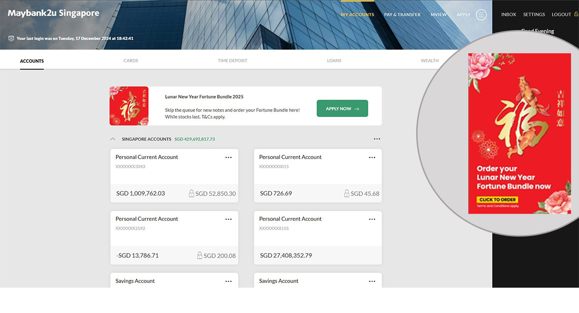The width and height of the screenshot is (579, 313).
Task: Select the Loans tab
Action: (x=334, y=61)
